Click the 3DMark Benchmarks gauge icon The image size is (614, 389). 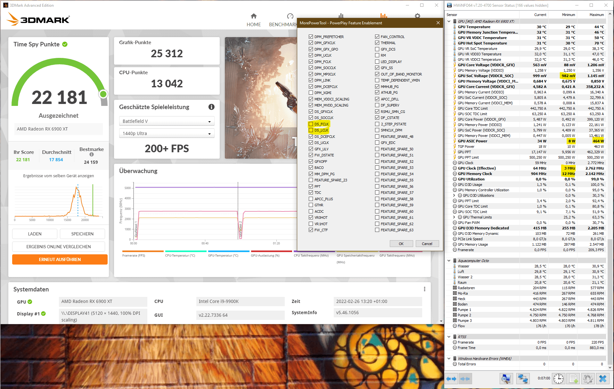pos(290,16)
